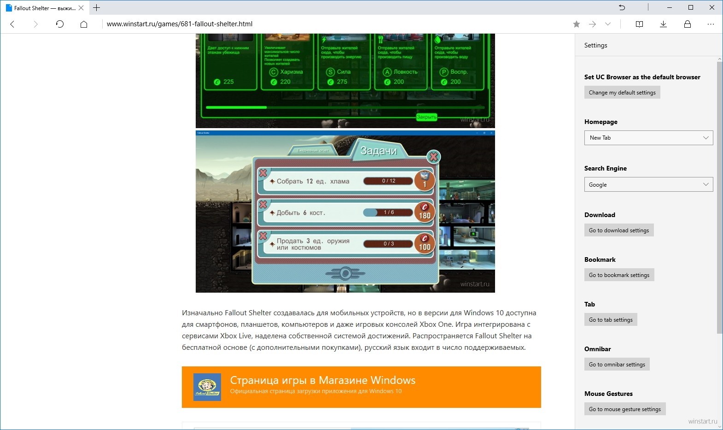Screen dimensions: 723x430
Task: Click the Воспр. 200 room card
Action: tap(457, 62)
